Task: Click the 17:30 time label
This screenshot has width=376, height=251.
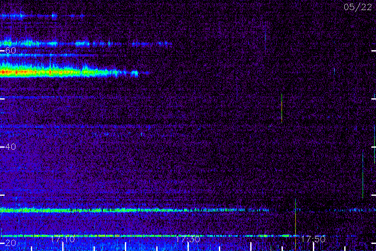Action: pos(188,239)
